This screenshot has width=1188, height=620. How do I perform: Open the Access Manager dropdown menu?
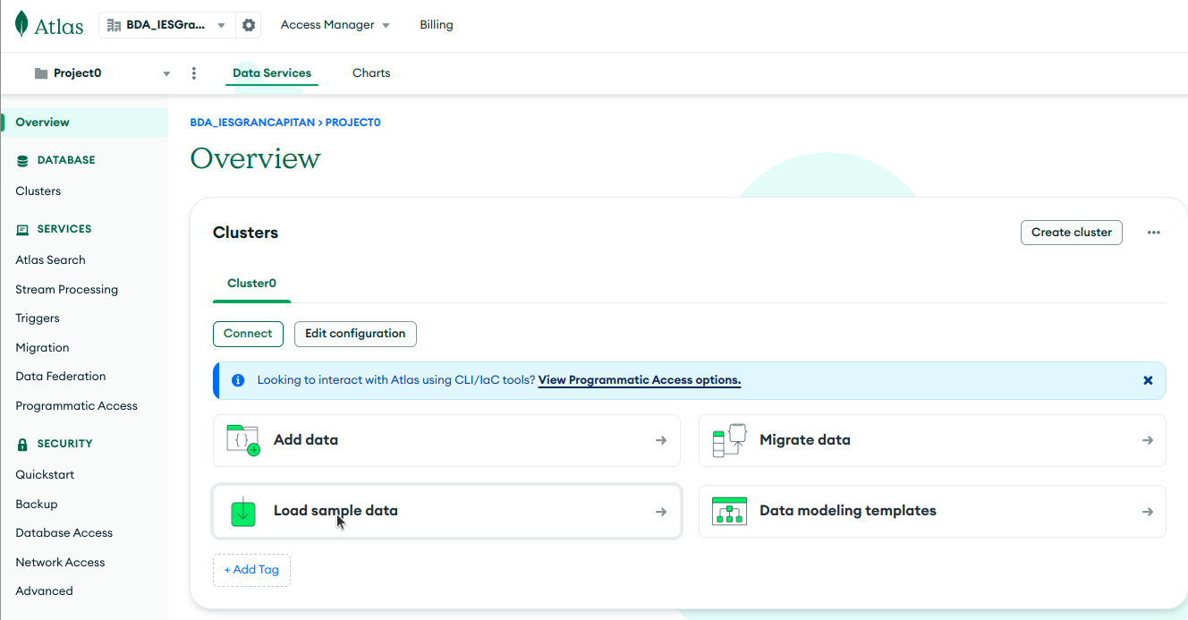[x=335, y=25]
